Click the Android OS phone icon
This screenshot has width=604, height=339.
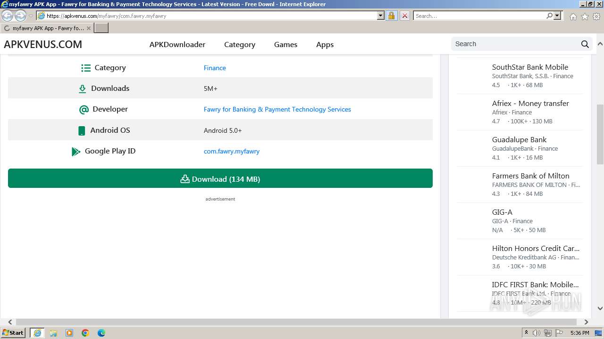[82, 131]
